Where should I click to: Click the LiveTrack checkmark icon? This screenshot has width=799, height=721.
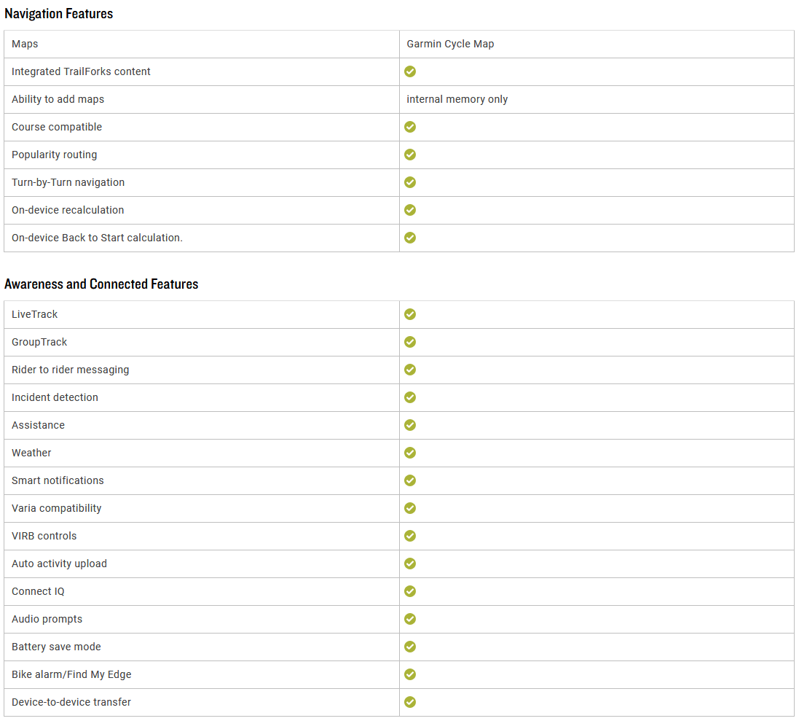point(409,314)
